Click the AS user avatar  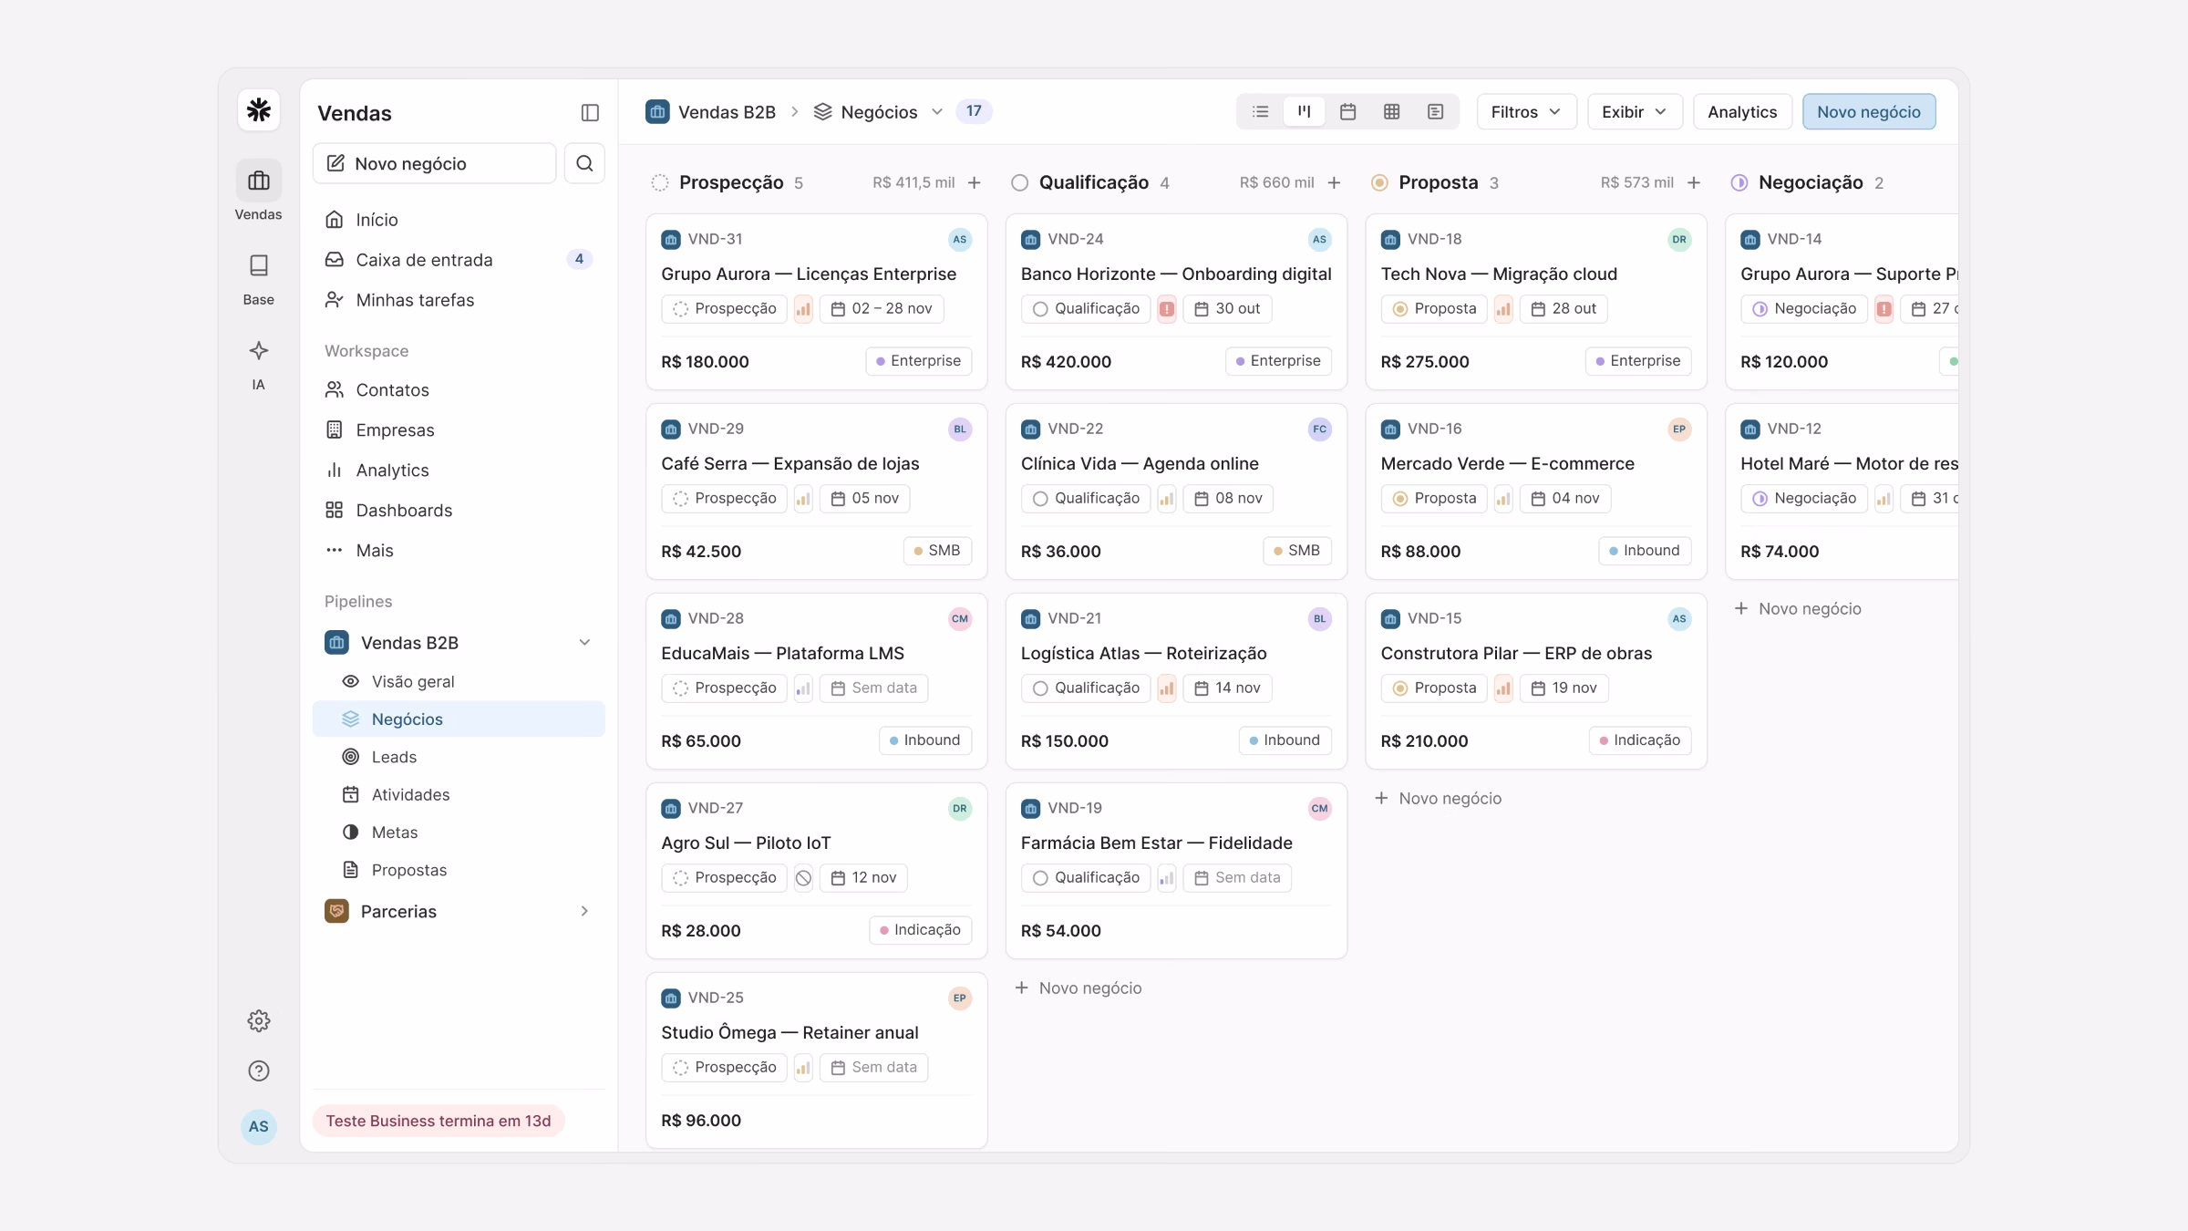259,1126
